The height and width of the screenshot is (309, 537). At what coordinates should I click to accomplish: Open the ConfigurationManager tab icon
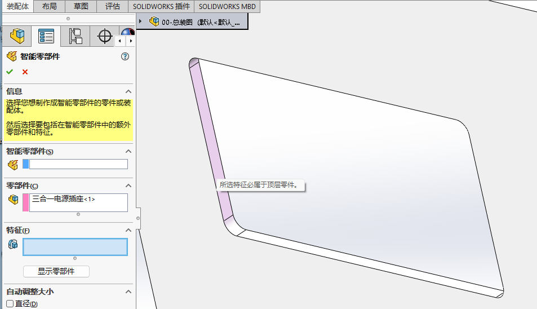pos(75,37)
